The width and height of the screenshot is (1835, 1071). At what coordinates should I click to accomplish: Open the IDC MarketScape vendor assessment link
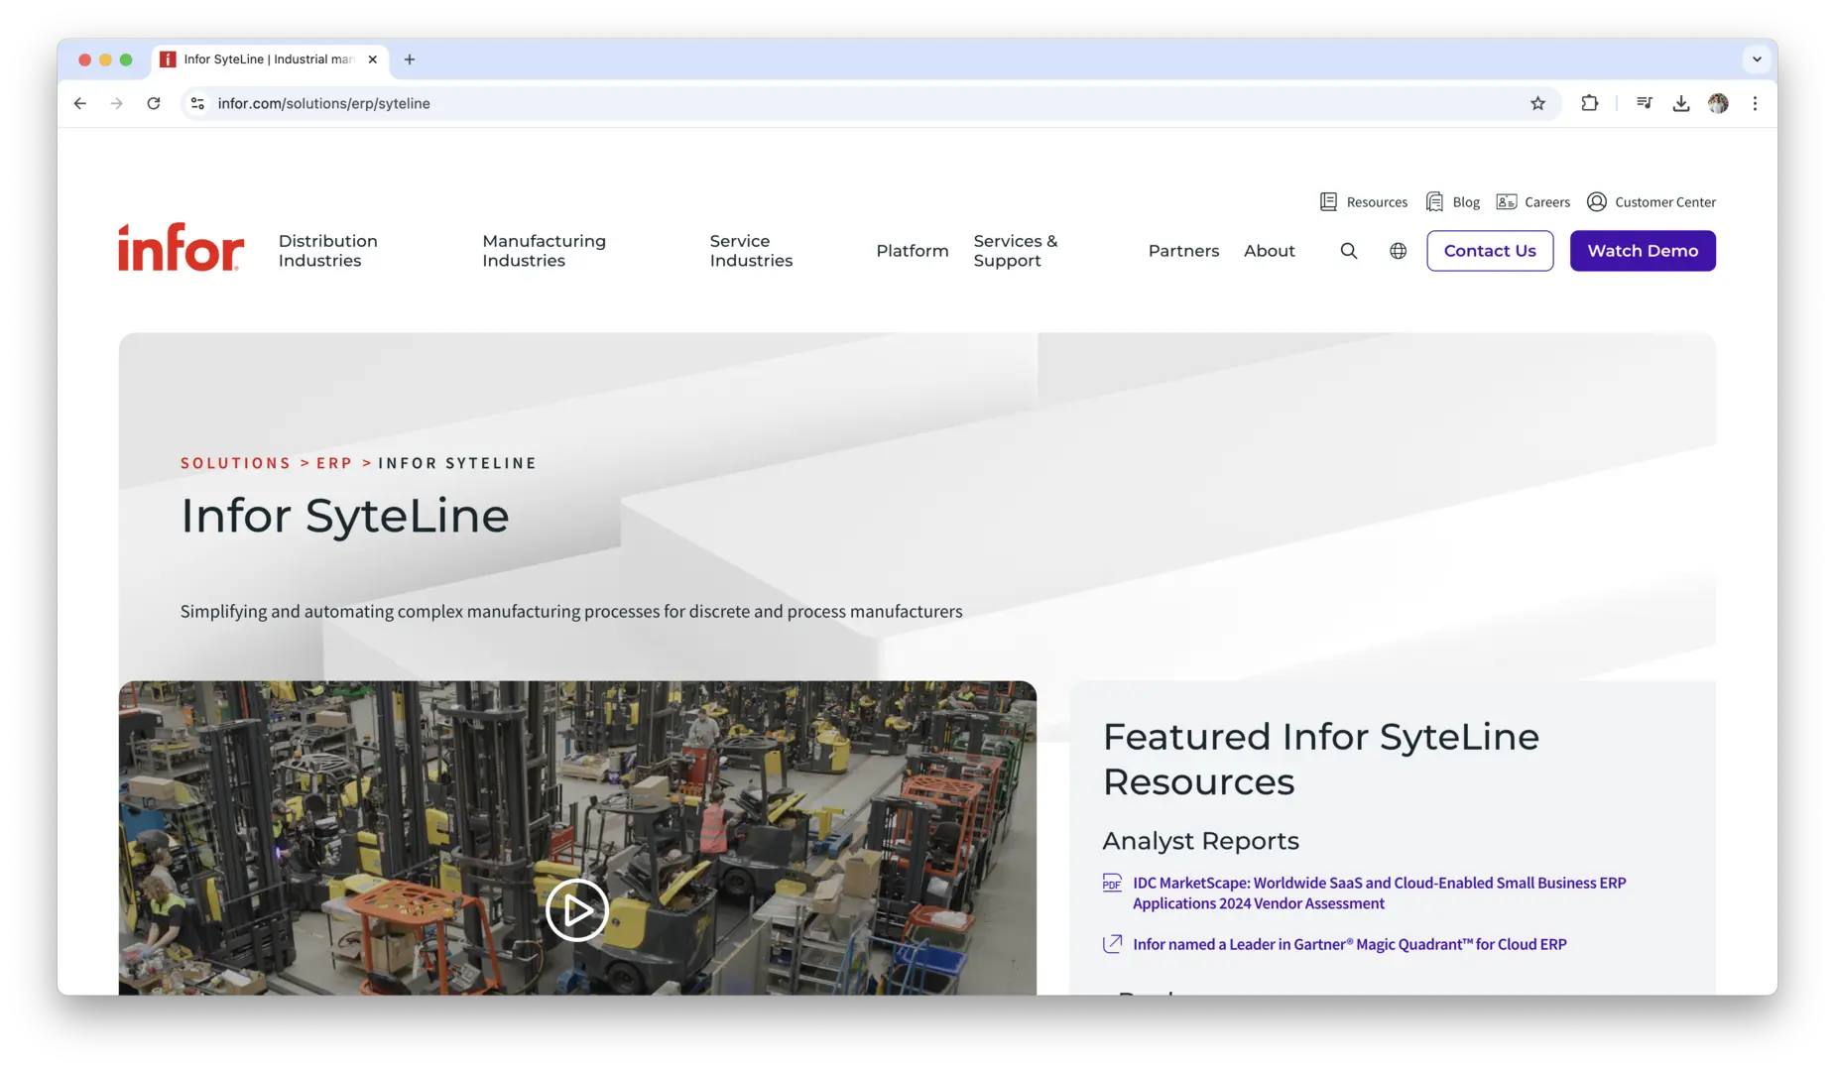(1380, 892)
